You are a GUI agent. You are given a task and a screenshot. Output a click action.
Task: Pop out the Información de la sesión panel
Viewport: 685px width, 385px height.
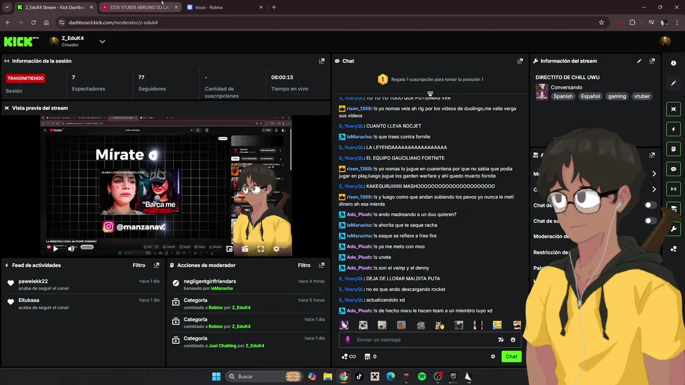pyautogui.click(x=322, y=61)
